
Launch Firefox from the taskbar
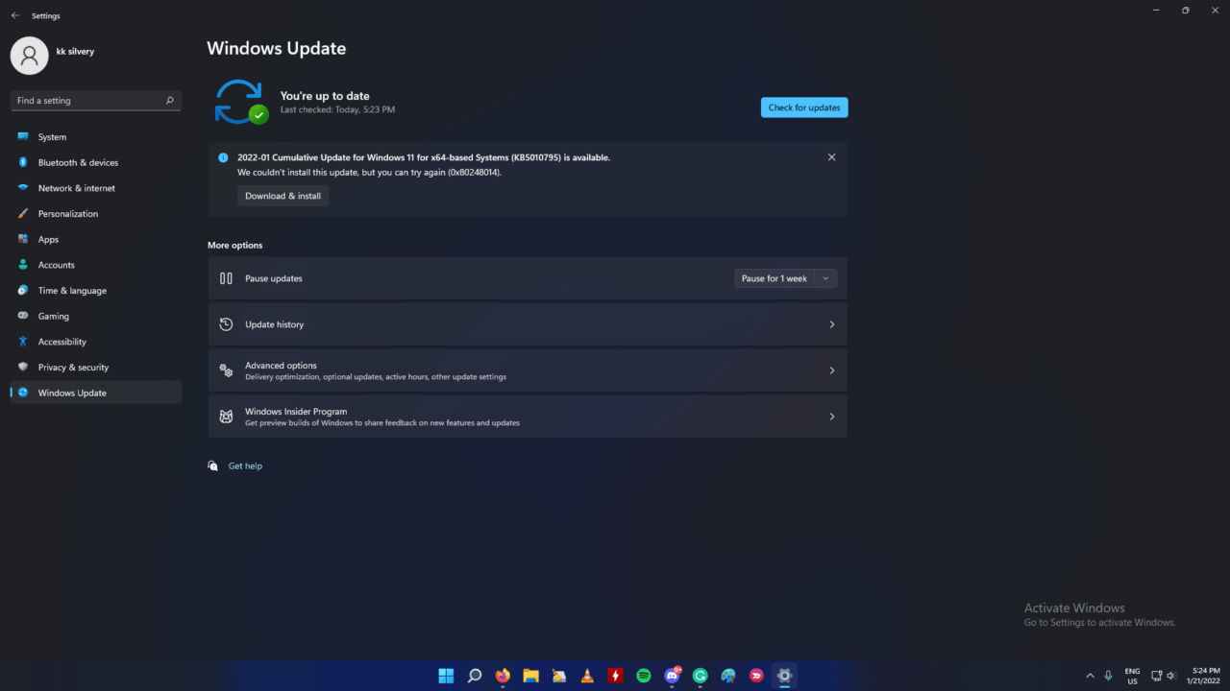coord(503,676)
